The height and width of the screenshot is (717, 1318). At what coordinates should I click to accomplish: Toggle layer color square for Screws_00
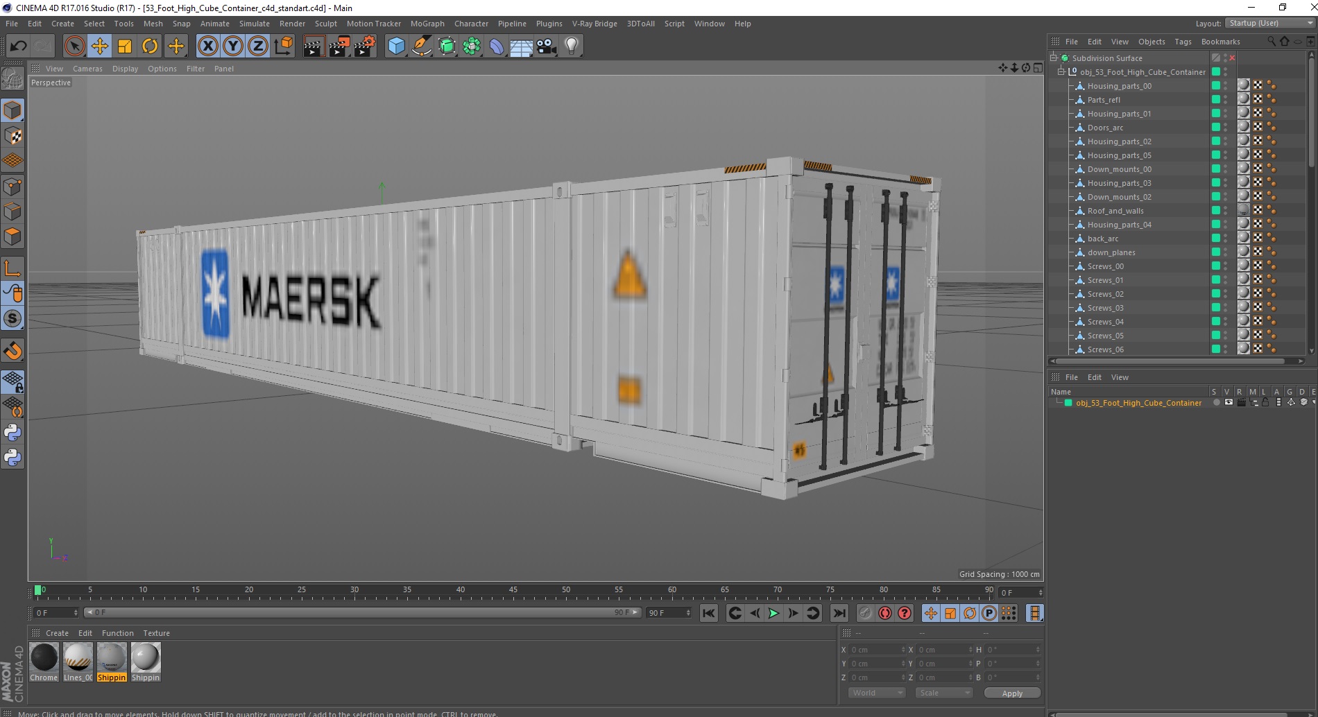pyautogui.click(x=1215, y=266)
